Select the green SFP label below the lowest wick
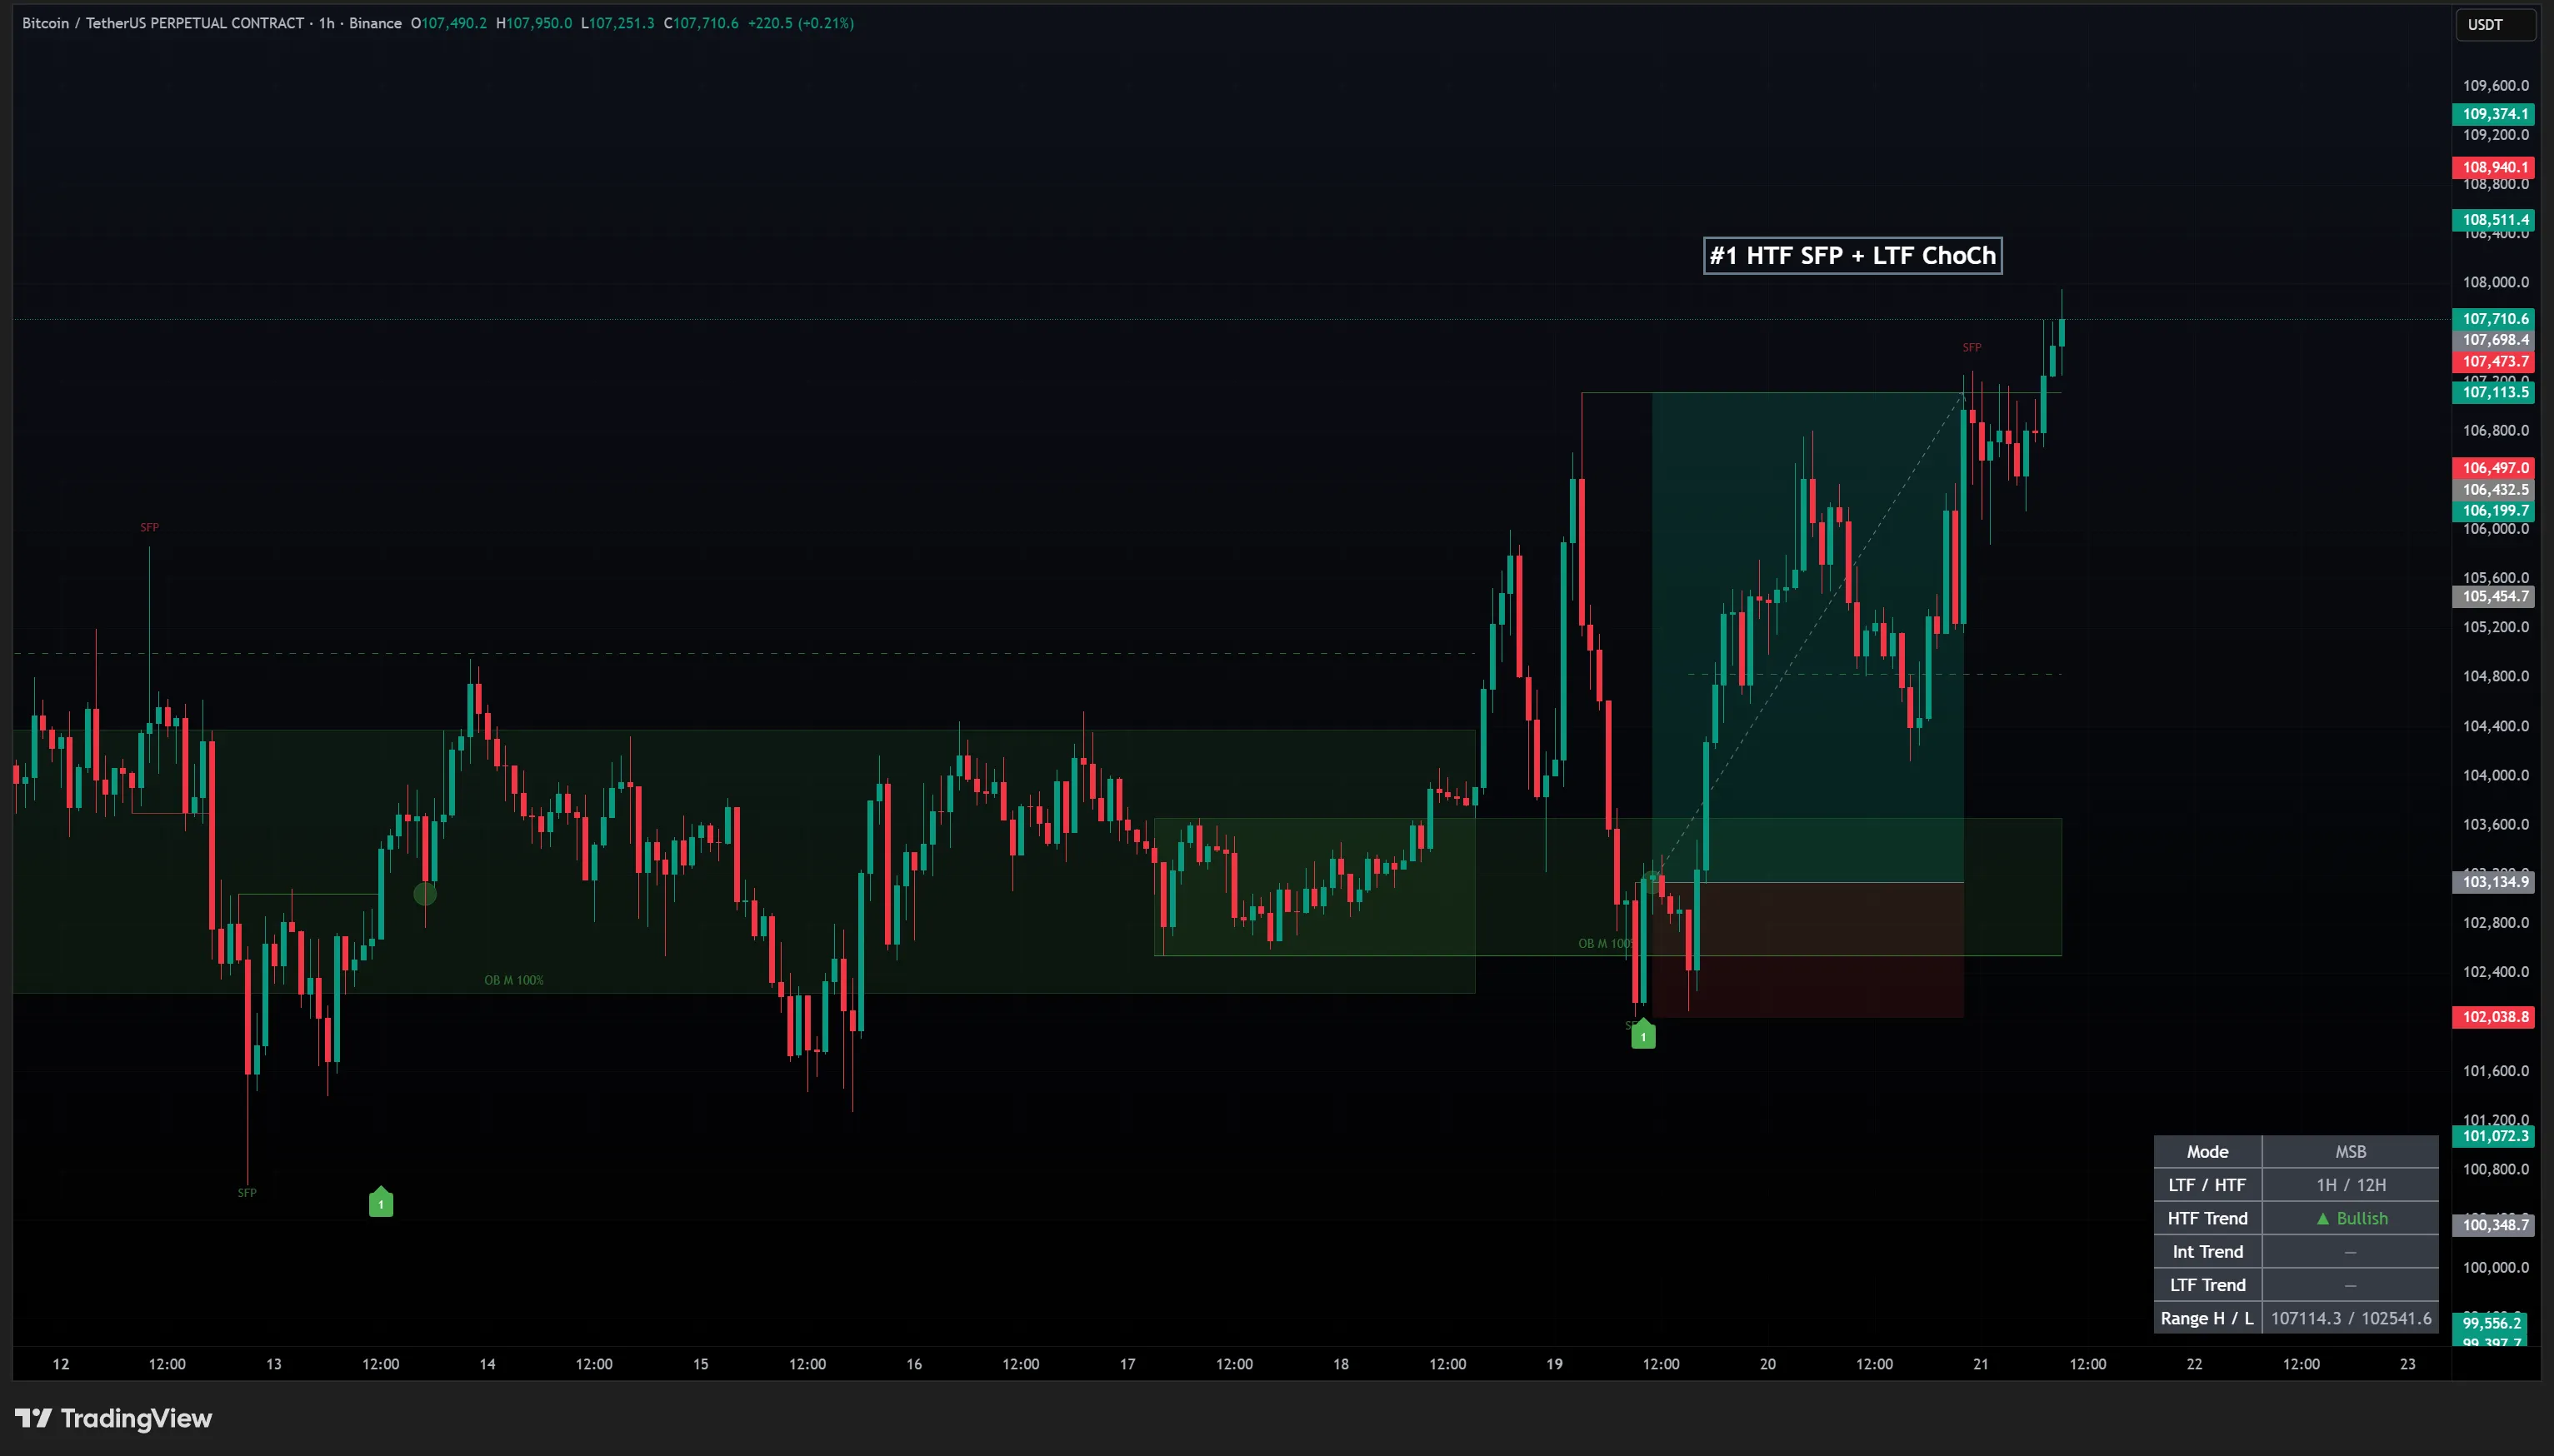 point(247,1192)
